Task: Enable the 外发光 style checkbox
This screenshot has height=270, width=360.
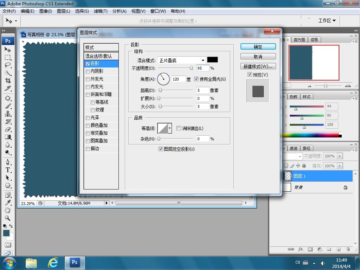Action: point(88,79)
